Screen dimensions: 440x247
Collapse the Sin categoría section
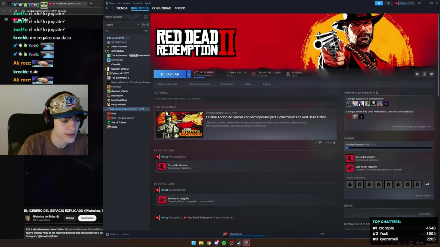[106, 38]
